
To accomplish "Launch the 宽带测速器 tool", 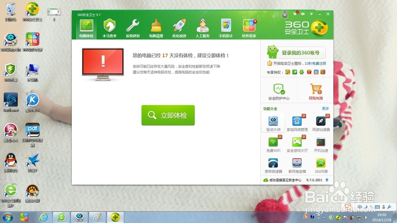I will click(x=273, y=165).
